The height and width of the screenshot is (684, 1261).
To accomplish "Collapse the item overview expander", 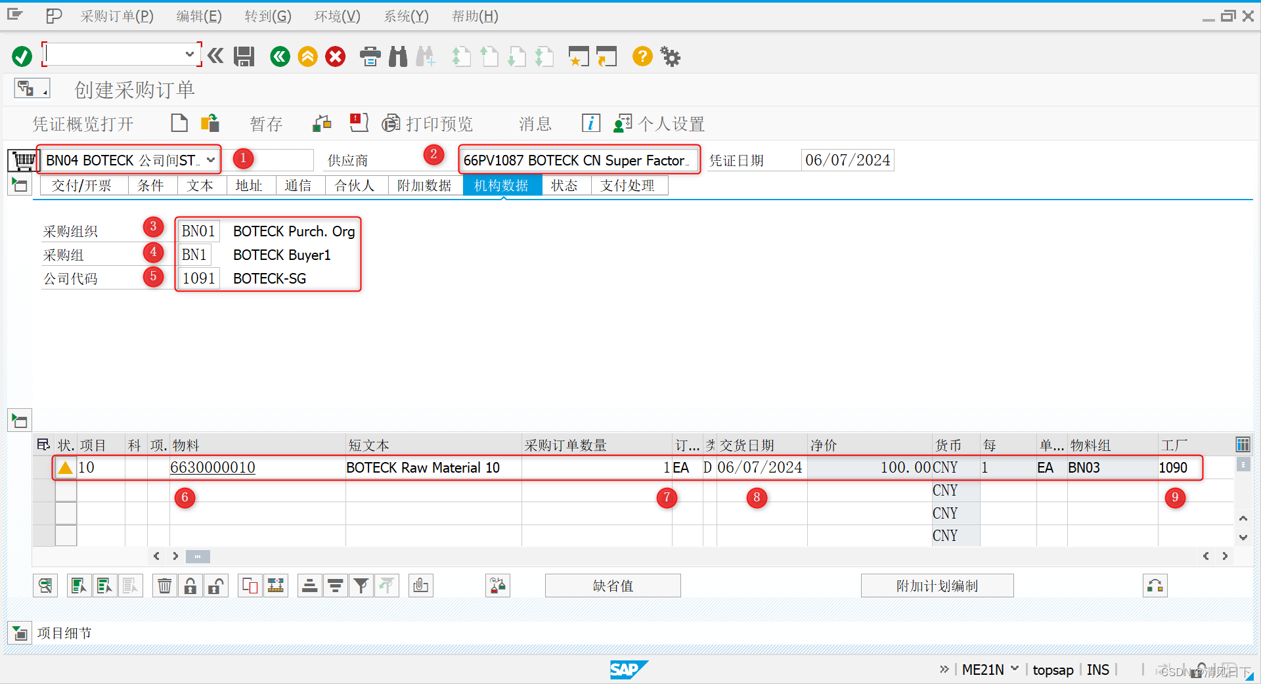I will 20,421.
